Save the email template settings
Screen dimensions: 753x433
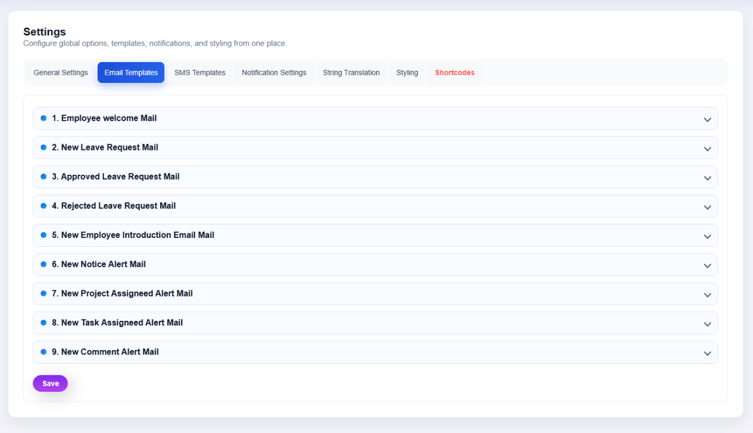(50, 383)
